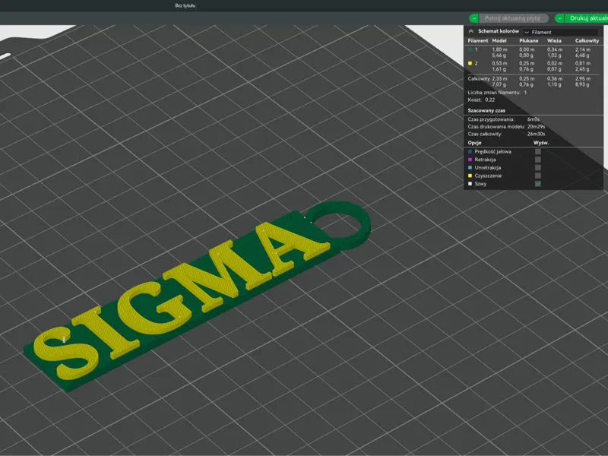The image size is (608, 456).
Task: Click the Wyśw. column heading
Action: (x=541, y=143)
